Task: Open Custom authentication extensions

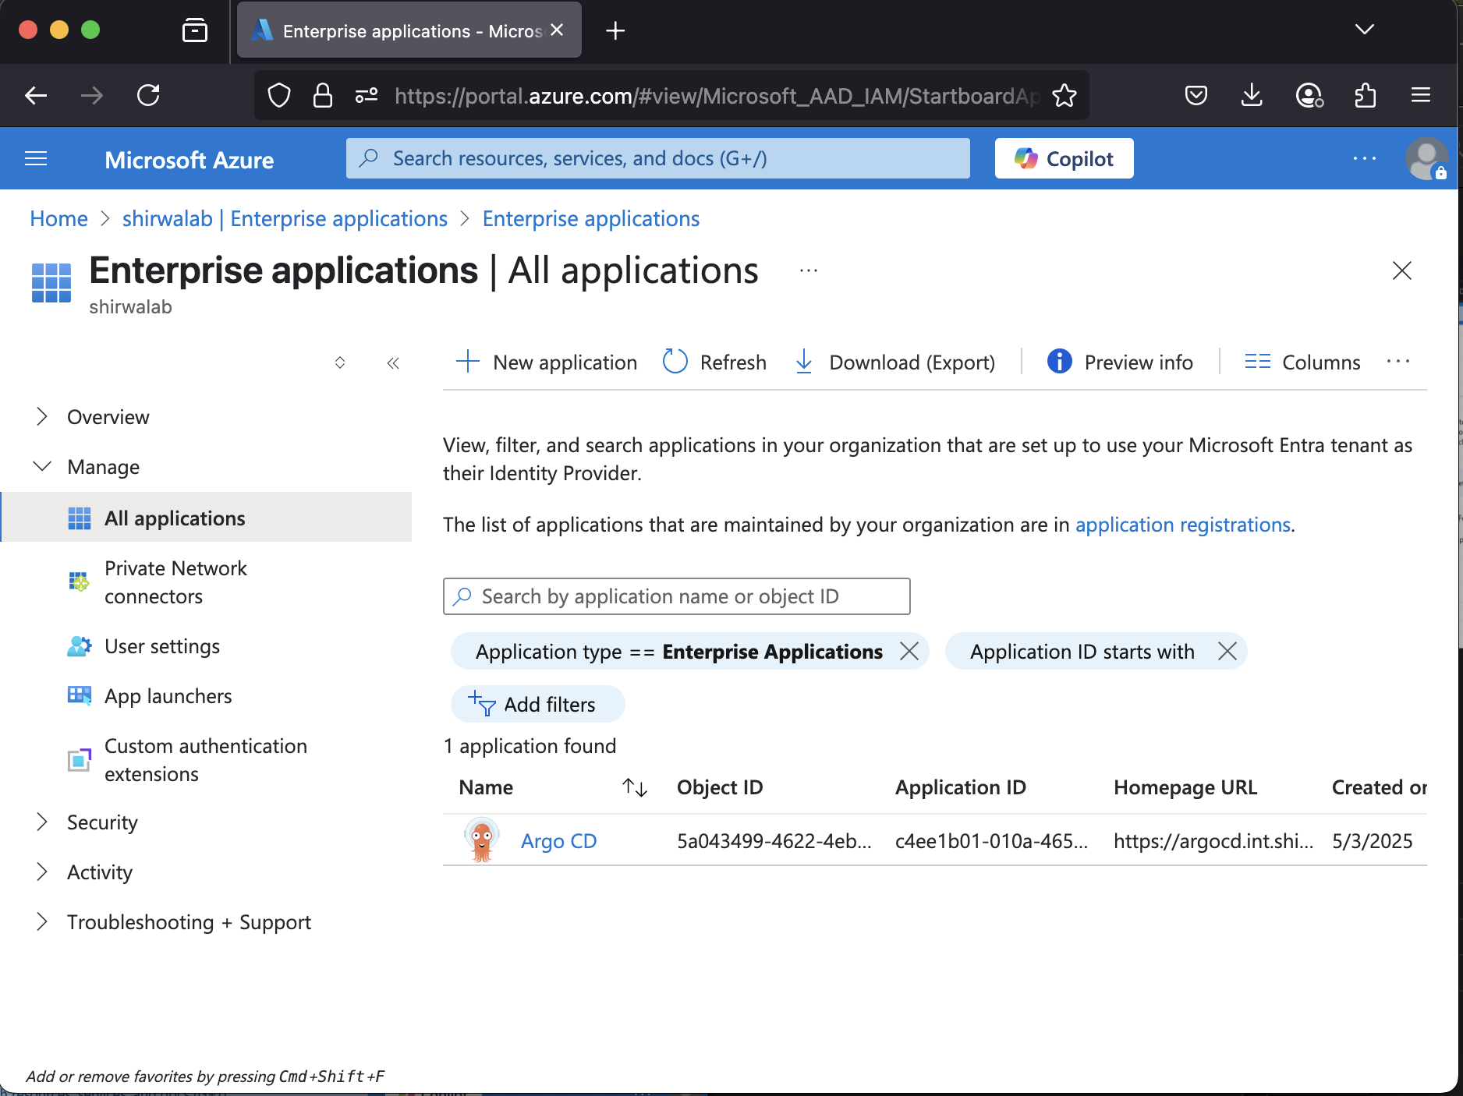Action: (x=206, y=760)
